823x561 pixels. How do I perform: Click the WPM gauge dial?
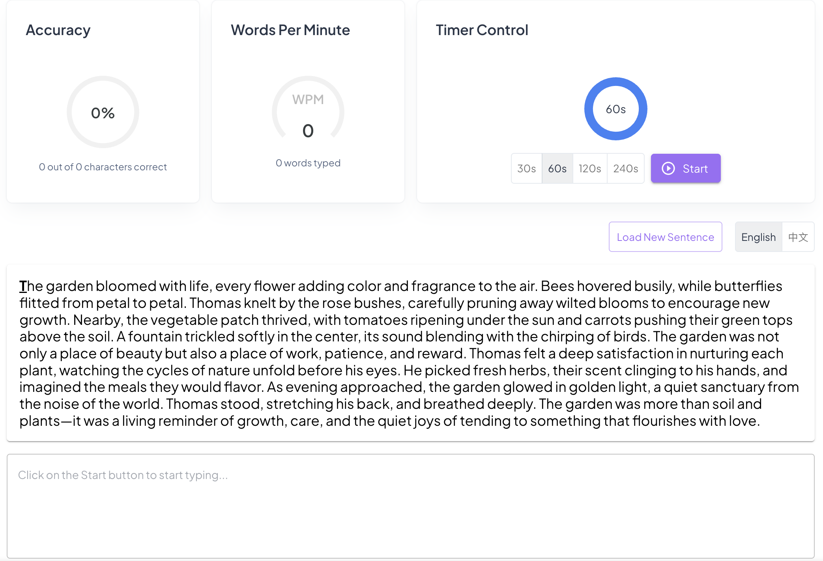[308, 112]
